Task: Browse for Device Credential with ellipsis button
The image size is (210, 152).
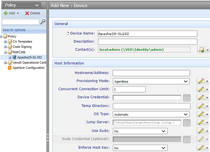Action: [187, 98]
